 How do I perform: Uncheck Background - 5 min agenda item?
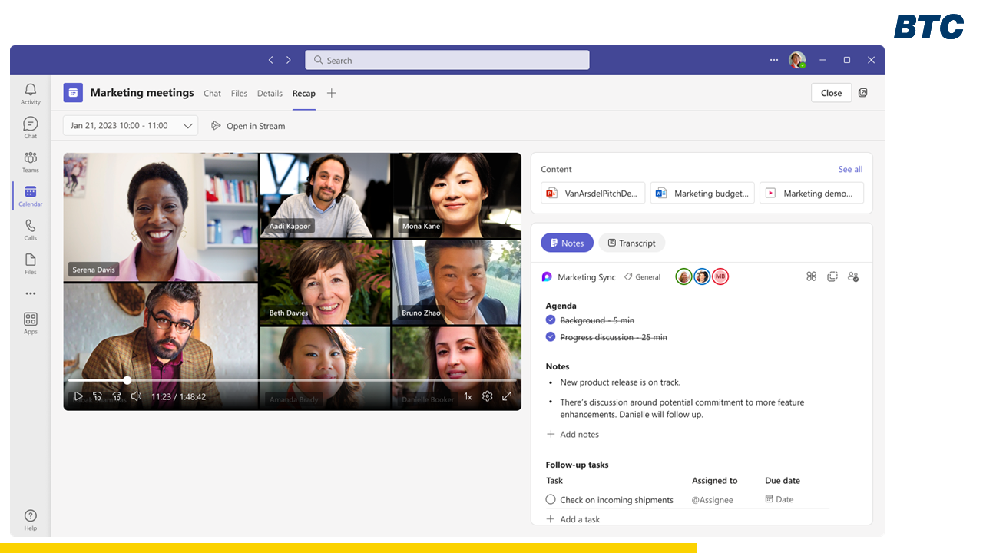coord(551,320)
